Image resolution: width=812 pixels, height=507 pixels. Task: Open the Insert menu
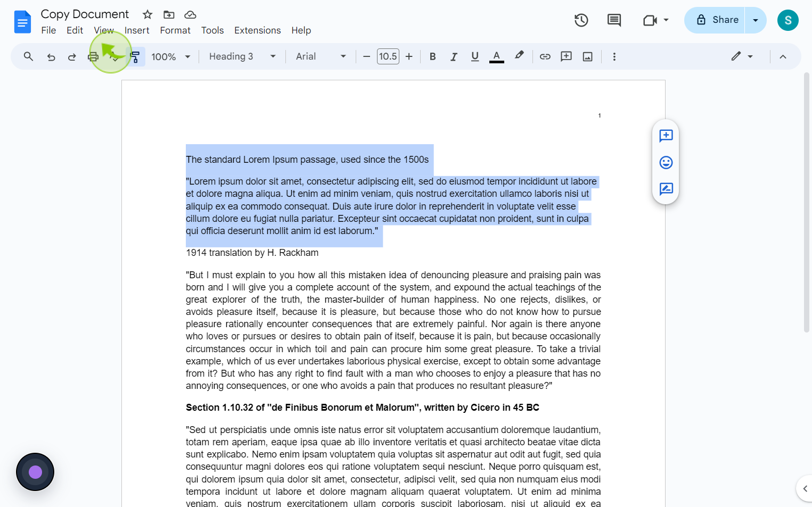137,30
